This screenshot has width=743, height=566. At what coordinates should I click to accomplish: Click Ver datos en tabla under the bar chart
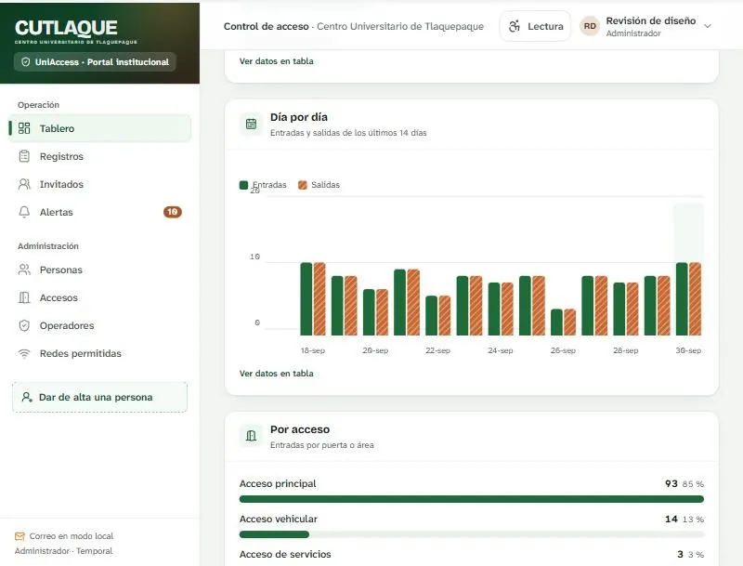276,374
